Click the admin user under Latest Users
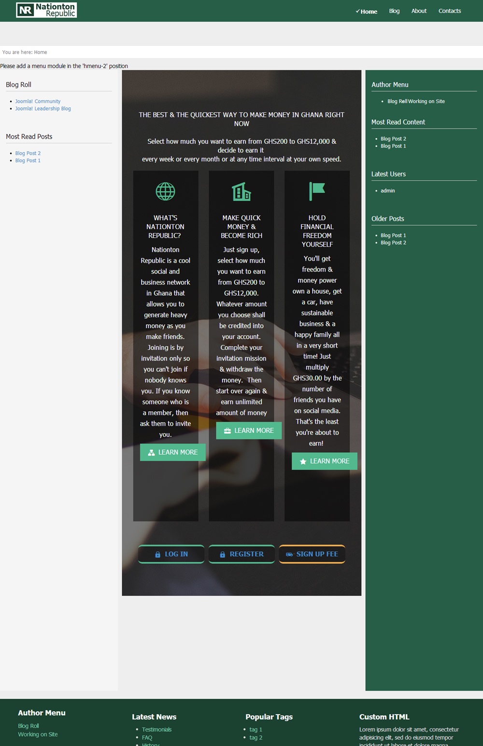Screen dimensions: 483x746 pyautogui.click(x=387, y=191)
